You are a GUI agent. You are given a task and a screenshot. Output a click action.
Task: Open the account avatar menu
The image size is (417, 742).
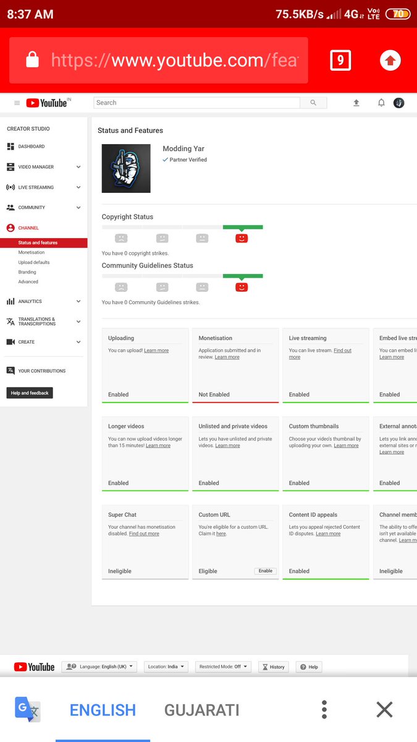399,103
